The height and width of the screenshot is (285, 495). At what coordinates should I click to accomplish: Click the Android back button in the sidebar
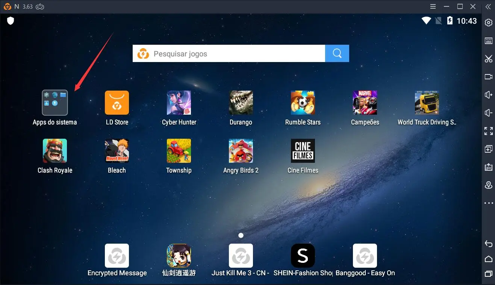click(489, 244)
